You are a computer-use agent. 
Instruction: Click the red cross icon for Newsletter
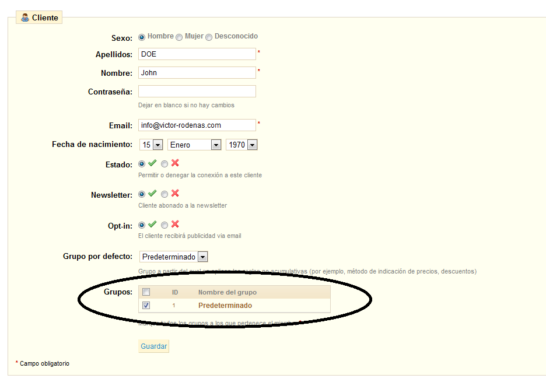175,194
